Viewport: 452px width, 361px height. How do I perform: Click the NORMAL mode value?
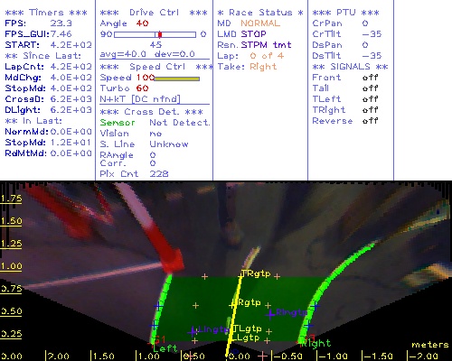(x=260, y=23)
